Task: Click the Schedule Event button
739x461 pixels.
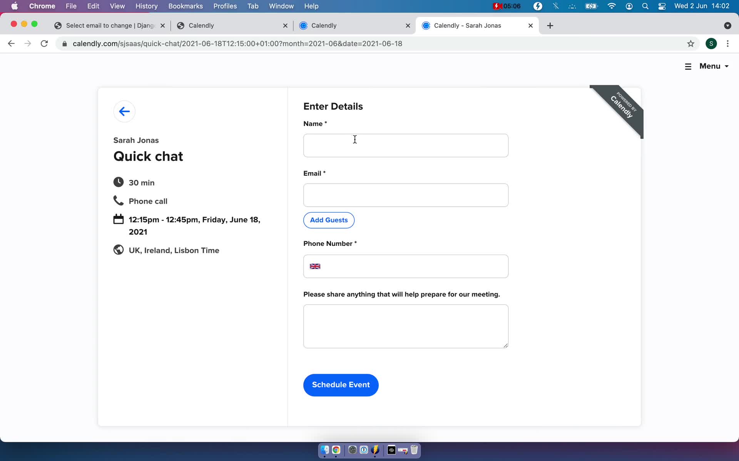Action: [341, 385]
